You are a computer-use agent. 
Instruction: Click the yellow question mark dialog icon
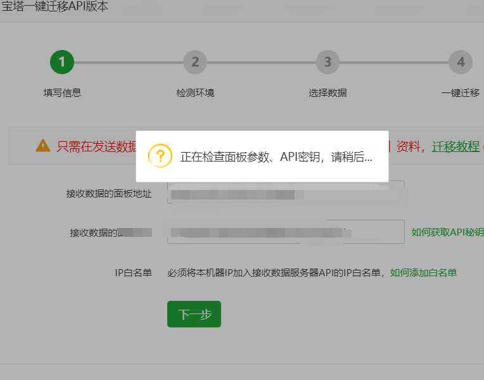click(x=160, y=156)
